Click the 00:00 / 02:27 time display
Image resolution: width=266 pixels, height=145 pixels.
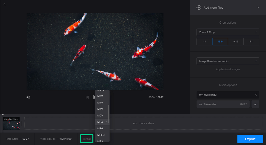(156, 97)
